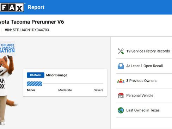Click the Report header title

36,7
